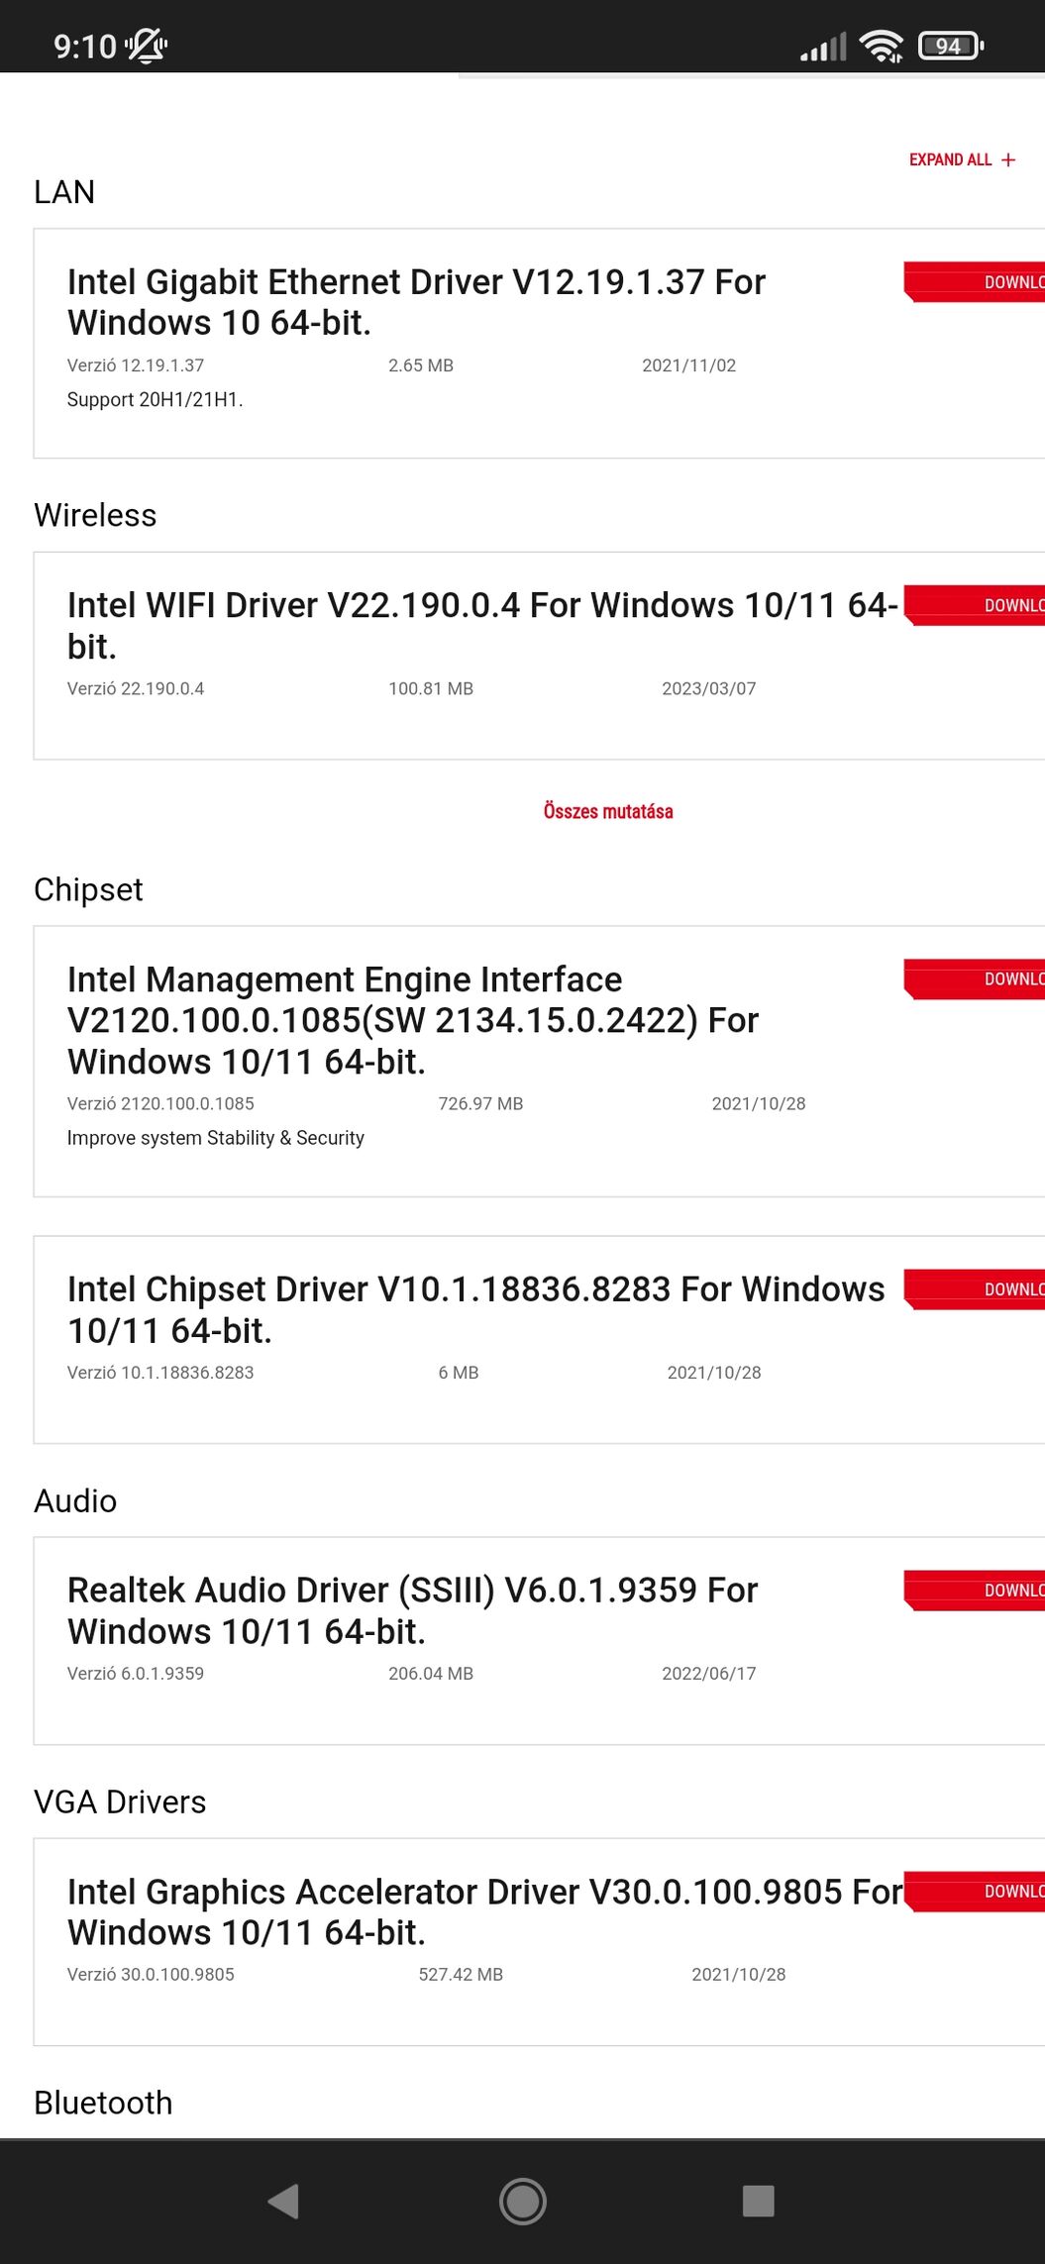Download the Intel Gigabit Ethernet driver
The height and width of the screenshot is (2264, 1045).
click(x=976, y=282)
